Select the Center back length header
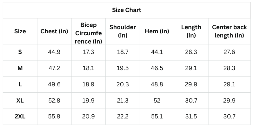The width and height of the screenshot is (254, 127). point(229,31)
